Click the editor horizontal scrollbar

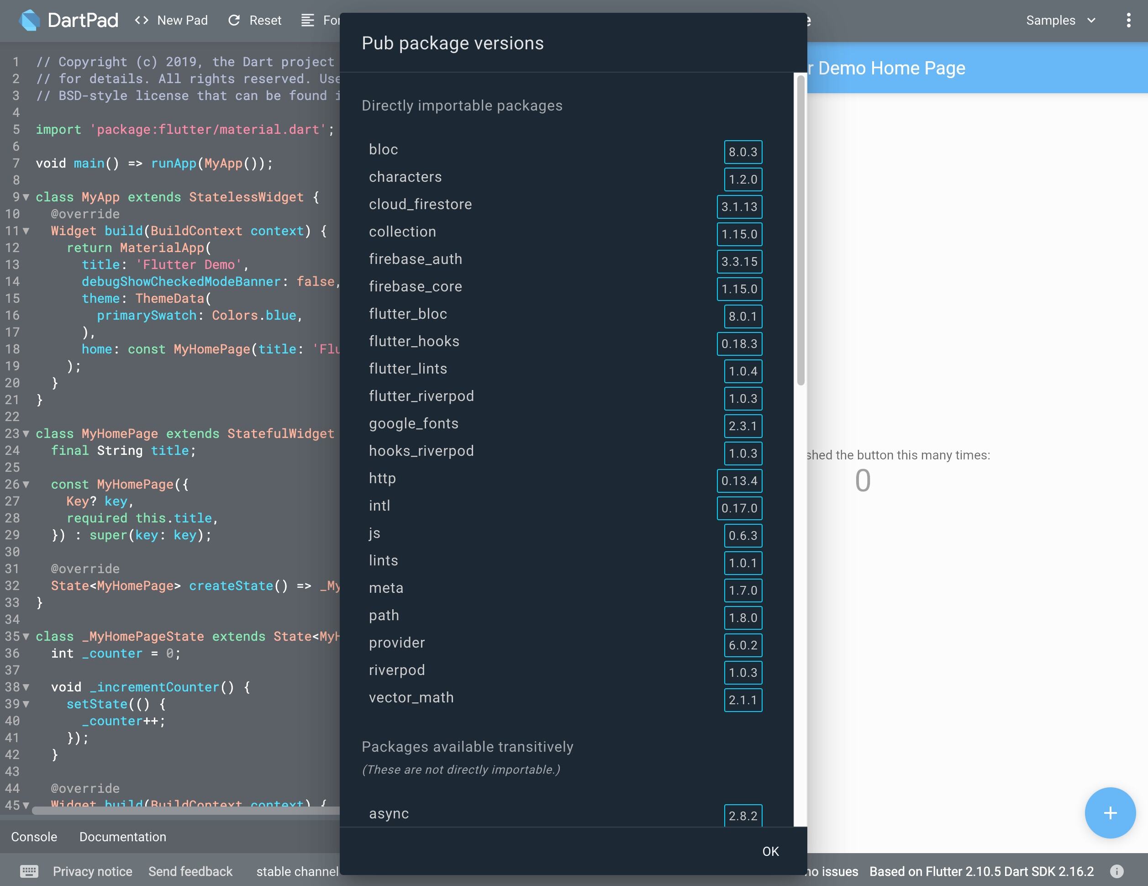point(185,810)
